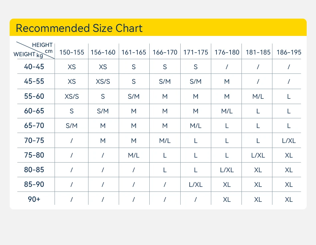Image resolution: width=316 pixels, height=245 pixels.
Task: Click the HEIGHT cm corner label
Action: [43, 47]
